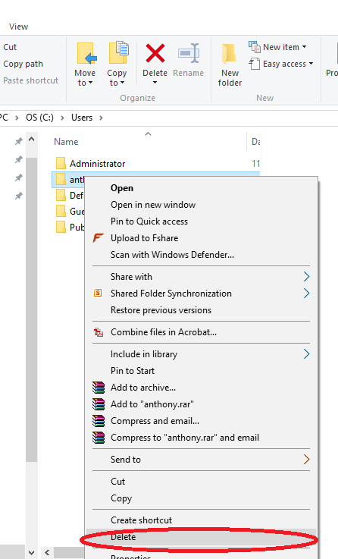Switch to the View ribbon tab

(x=18, y=27)
